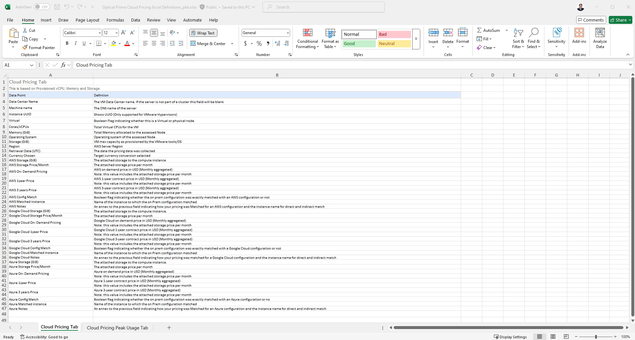Click the Insert Function fx icon
The width and height of the screenshot is (635, 340).
coord(63,65)
